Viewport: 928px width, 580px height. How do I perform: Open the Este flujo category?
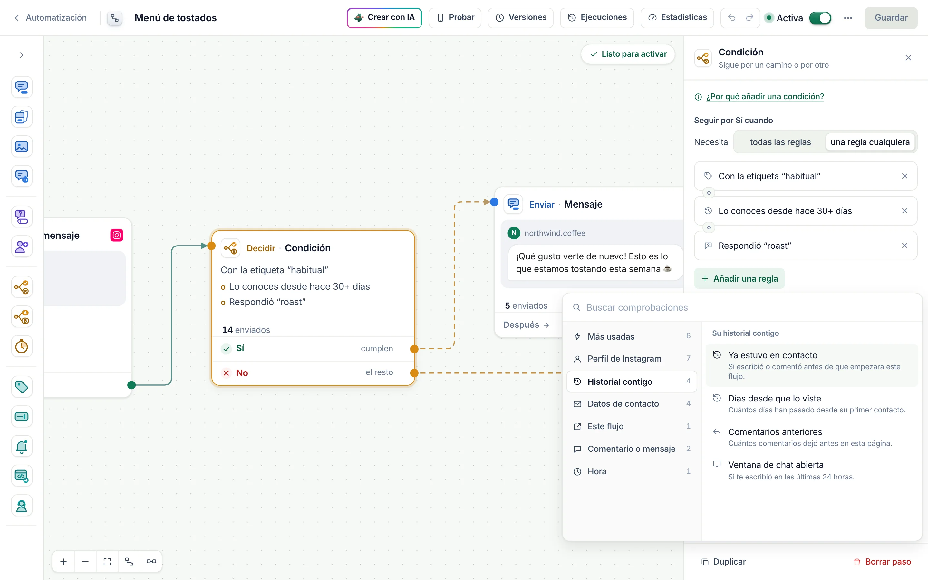tap(632, 426)
